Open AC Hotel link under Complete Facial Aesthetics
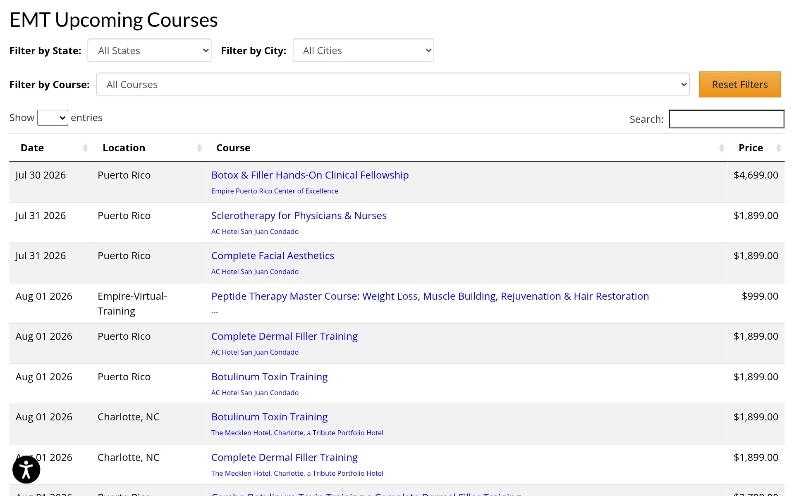The height and width of the screenshot is (496, 794). point(255,272)
